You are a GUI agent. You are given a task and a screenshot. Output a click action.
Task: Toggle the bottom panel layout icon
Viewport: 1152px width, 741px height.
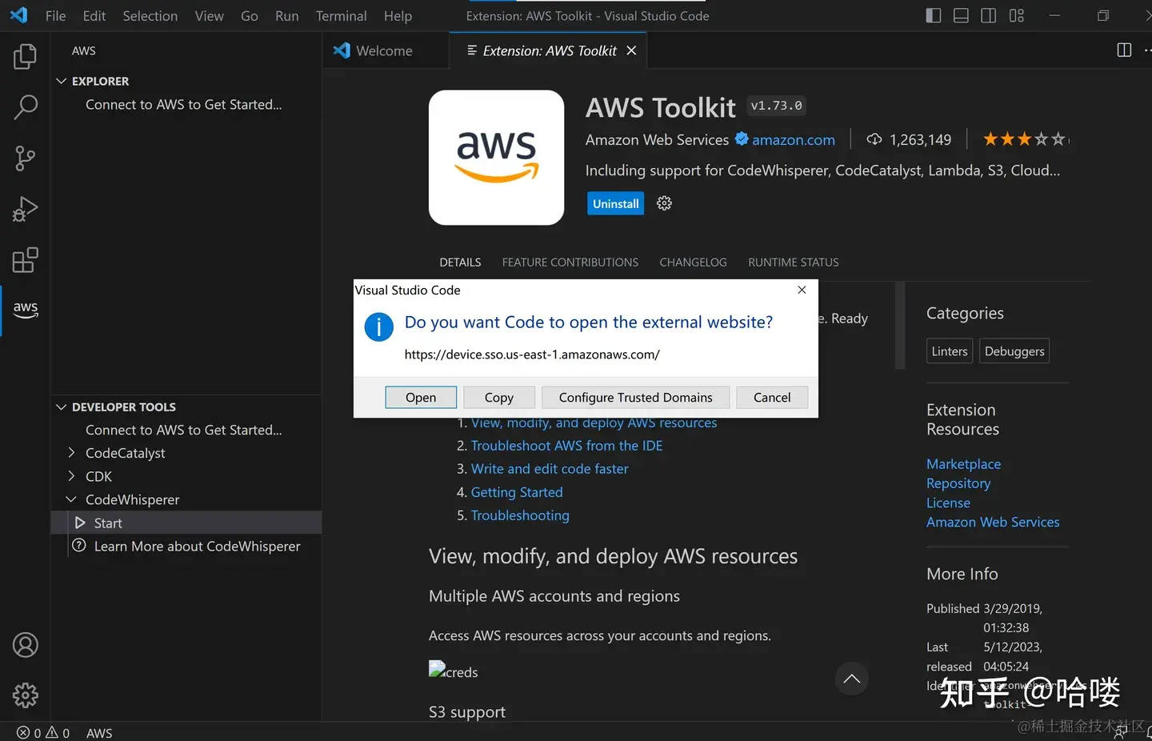(x=961, y=16)
